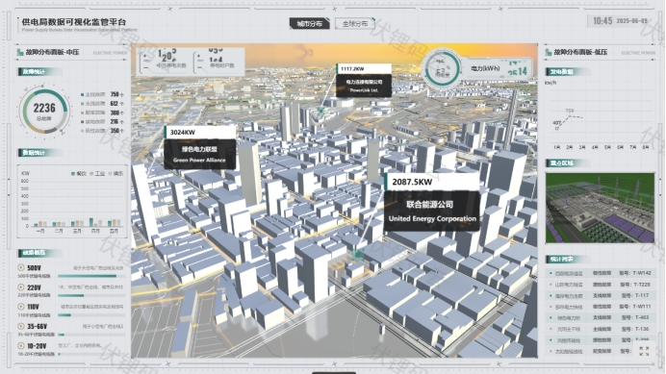Click the circular gauge beside 电力(kWh)

click(x=442, y=68)
